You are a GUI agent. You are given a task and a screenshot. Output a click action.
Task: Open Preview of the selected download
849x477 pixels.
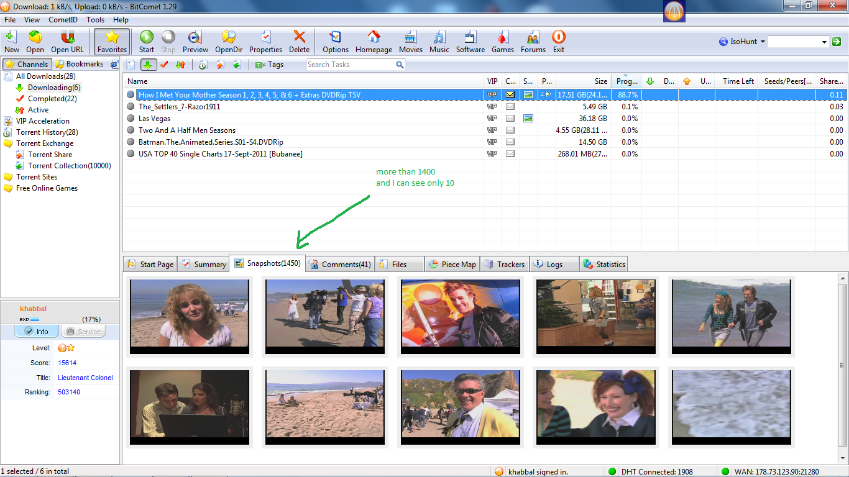[x=195, y=42]
